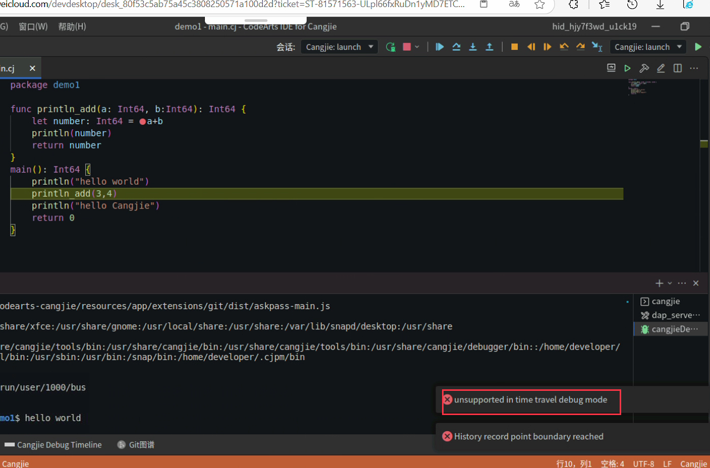Click 'return number' in the code editor
This screenshot has height=468, width=710.
[x=66, y=145]
